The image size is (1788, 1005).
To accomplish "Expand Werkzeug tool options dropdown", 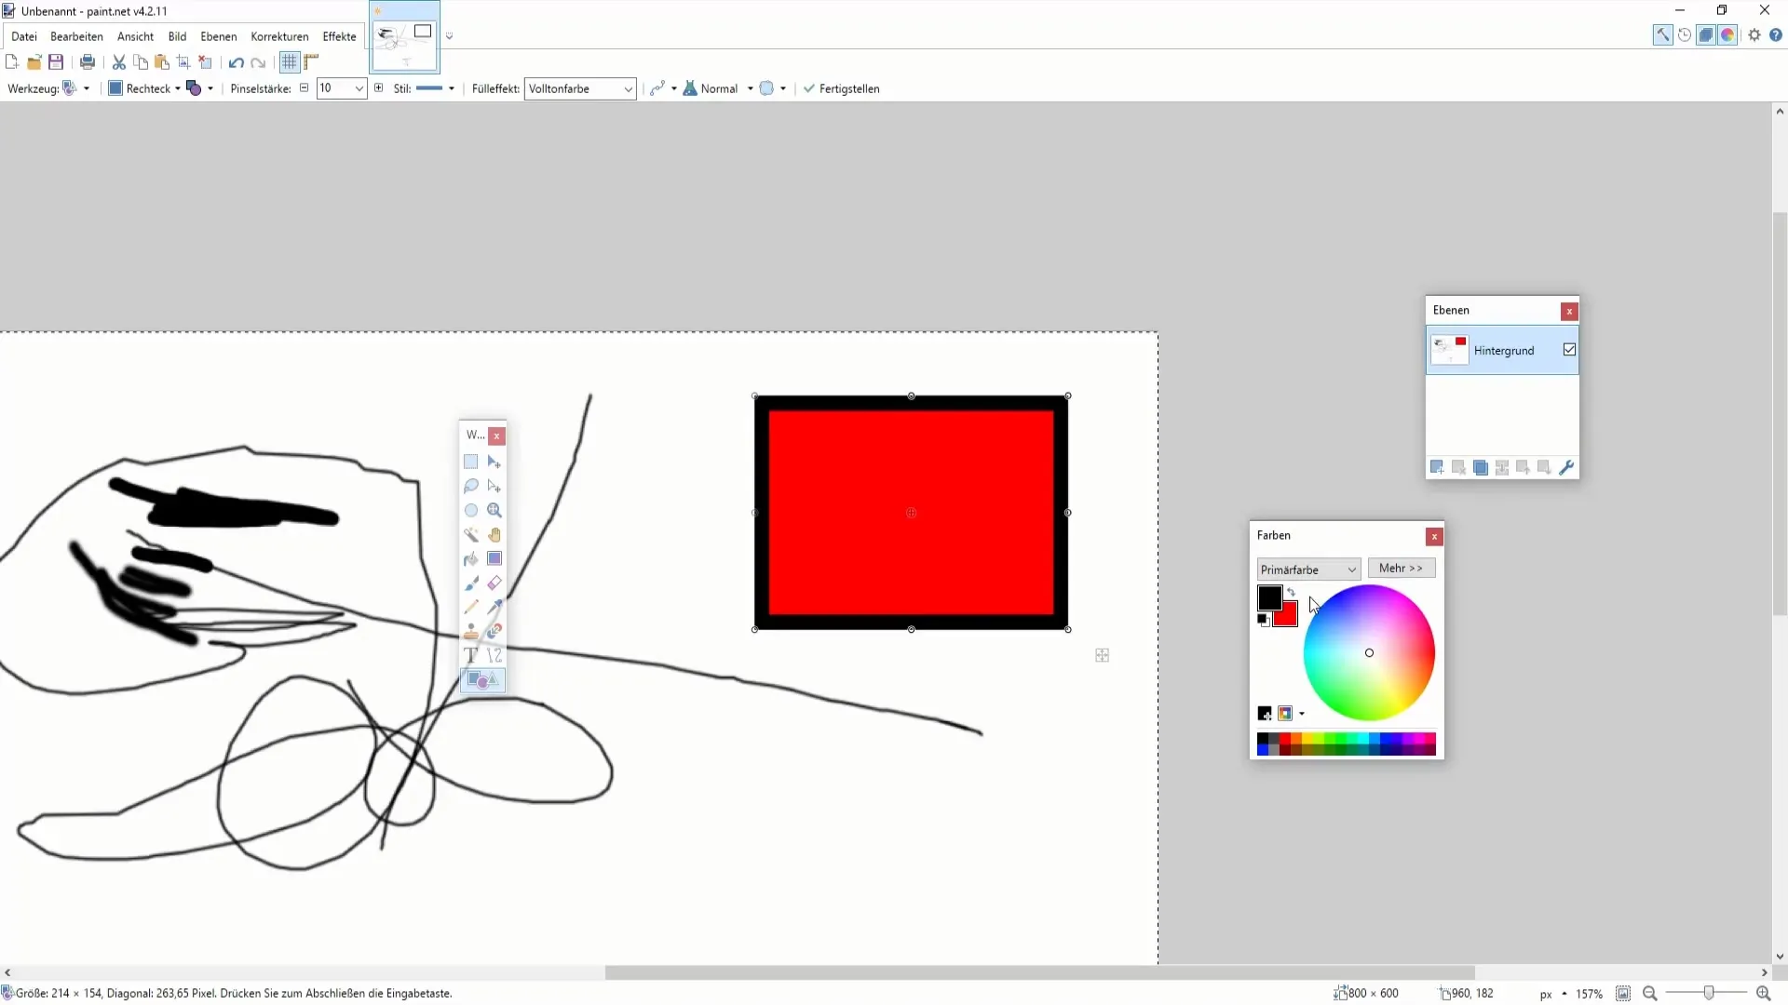I will click(86, 88).
